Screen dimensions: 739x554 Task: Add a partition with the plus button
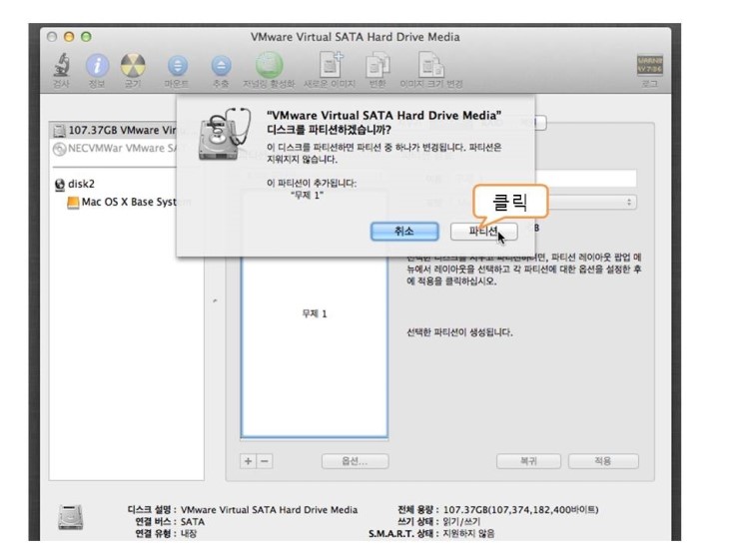(x=248, y=461)
